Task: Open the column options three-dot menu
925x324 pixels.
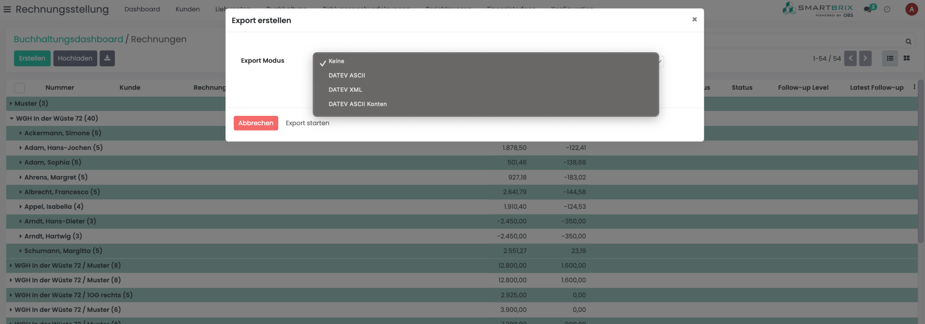Action: coord(914,87)
